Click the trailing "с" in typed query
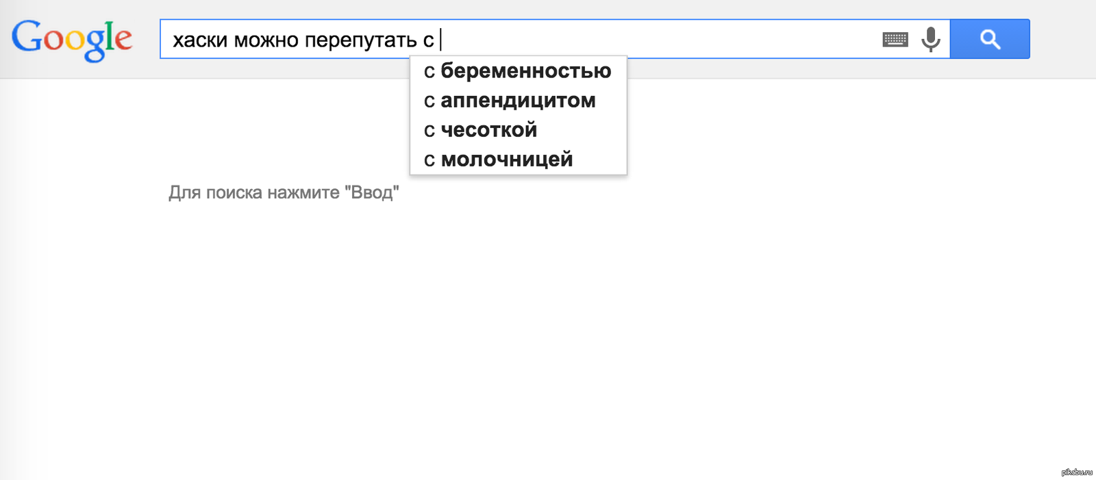Image resolution: width=1096 pixels, height=480 pixels. coord(428,41)
